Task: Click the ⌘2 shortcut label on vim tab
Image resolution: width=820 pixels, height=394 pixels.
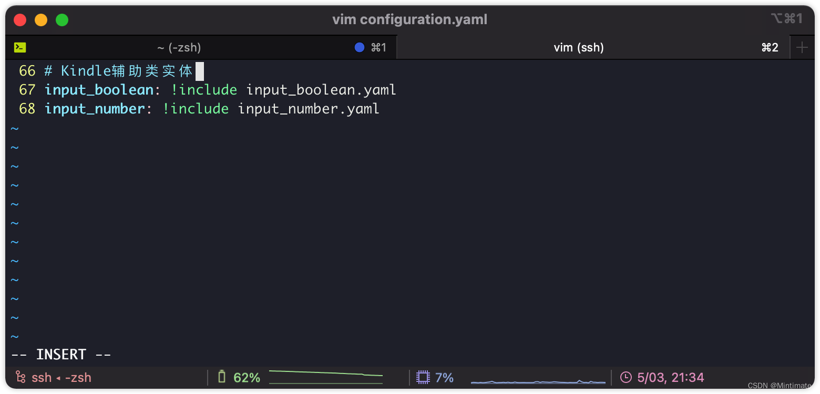Action: point(770,47)
